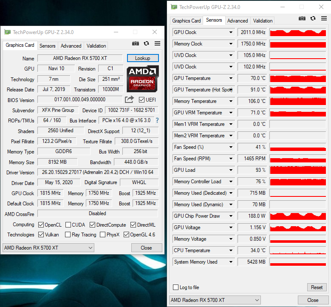Switch to Validation tab in Graphics Card window

click(96, 46)
